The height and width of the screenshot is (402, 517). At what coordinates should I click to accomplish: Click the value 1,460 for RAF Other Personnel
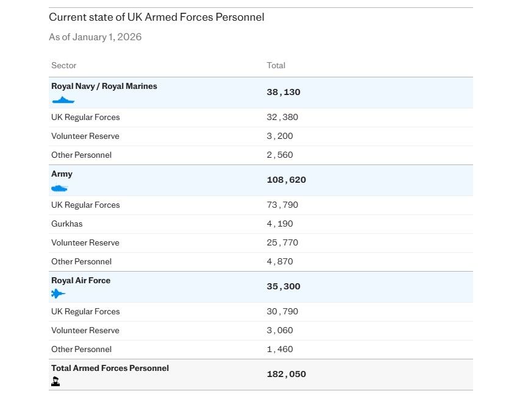click(x=280, y=349)
